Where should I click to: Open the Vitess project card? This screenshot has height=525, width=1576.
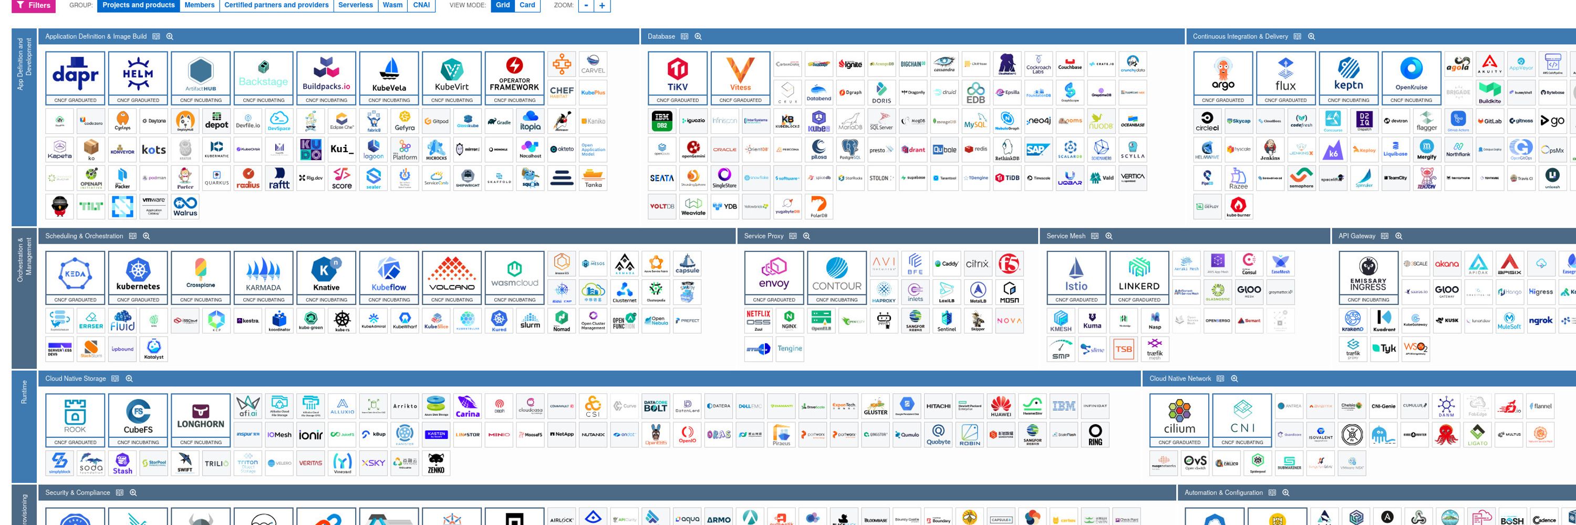[740, 78]
